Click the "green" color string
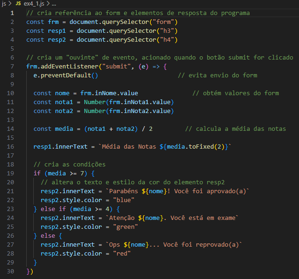Viewport: 299px width, 279px height. coord(126,226)
